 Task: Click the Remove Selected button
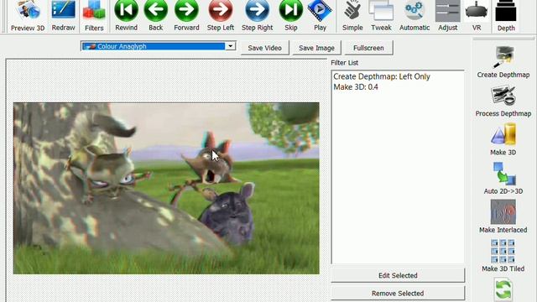pyautogui.click(x=398, y=294)
